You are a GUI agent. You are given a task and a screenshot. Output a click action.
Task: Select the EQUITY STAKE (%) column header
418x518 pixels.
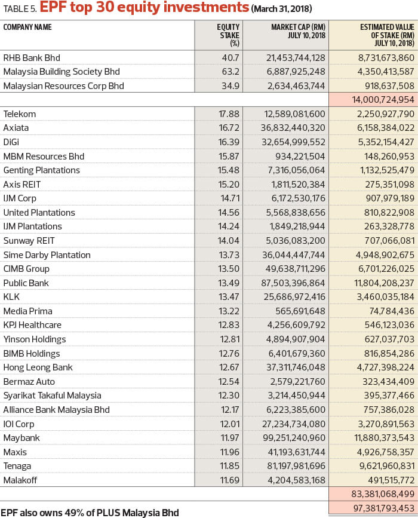pos(228,35)
